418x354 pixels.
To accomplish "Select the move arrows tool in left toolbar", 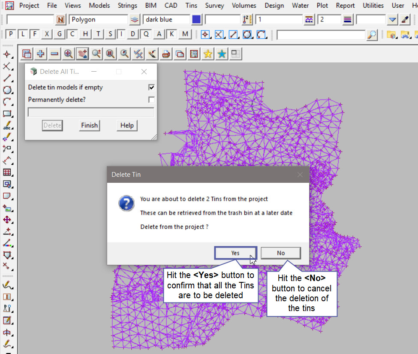I will pyautogui.click(x=7, y=220).
